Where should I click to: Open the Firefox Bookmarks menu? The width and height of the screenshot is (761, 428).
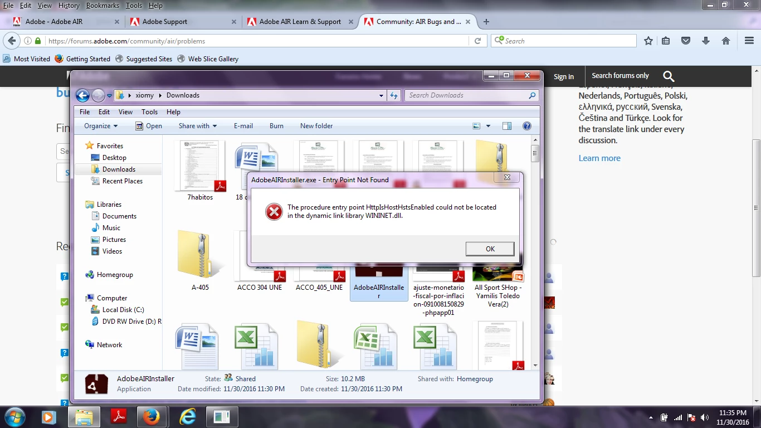tap(103, 6)
